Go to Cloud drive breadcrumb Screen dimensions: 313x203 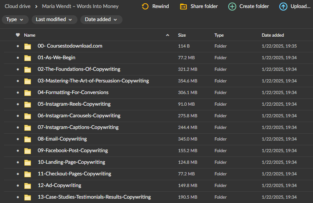click(17, 7)
